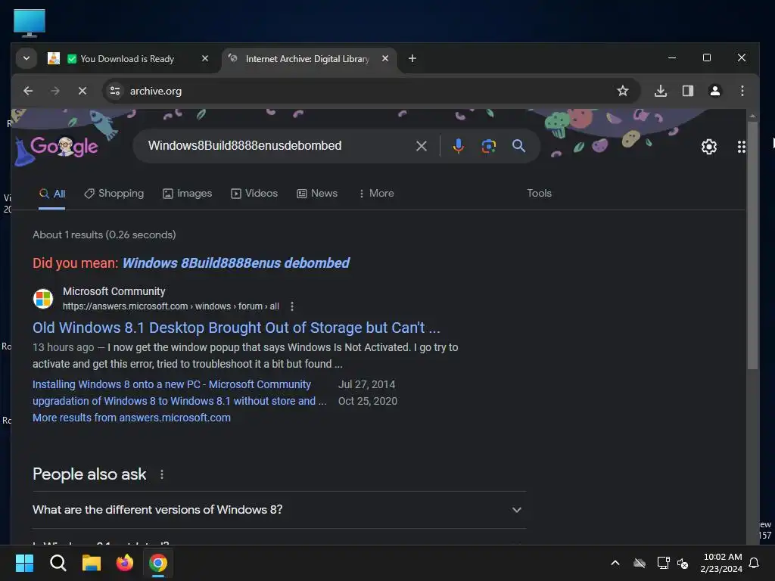775x581 pixels.
Task: Click in the Google search box text
Action: pos(244,146)
